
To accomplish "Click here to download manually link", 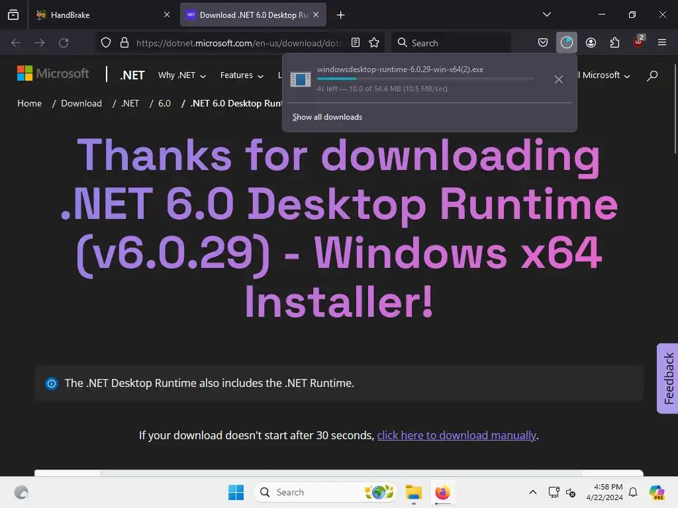I will [x=457, y=435].
